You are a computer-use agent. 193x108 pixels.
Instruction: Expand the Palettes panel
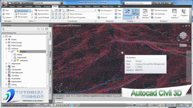[x=131, y=21]
